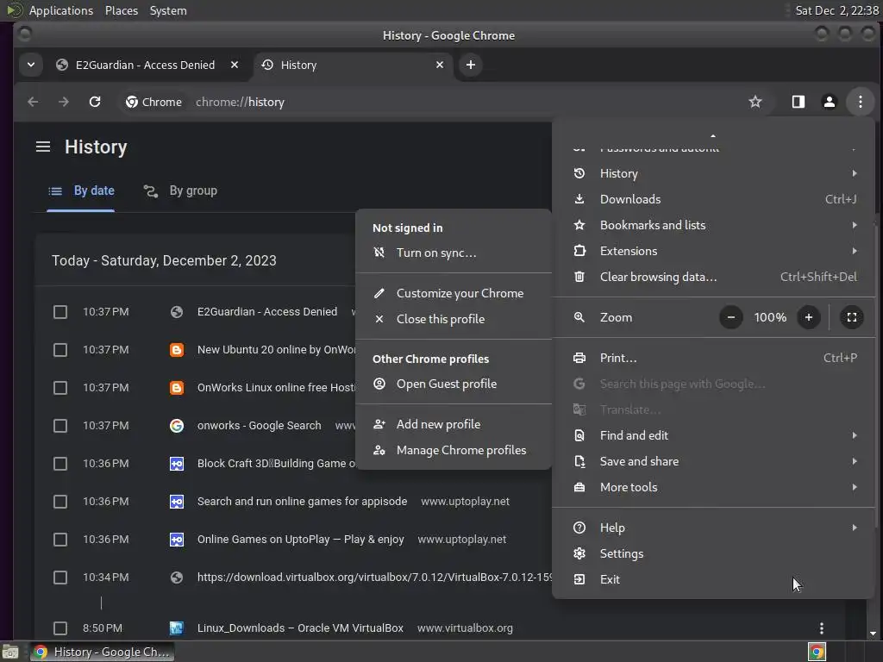This screenshot has width=883, height=662.
Task: Open the Linux_Downloads – Oracle VM VirtualBox link
Action: click(300, 628)
